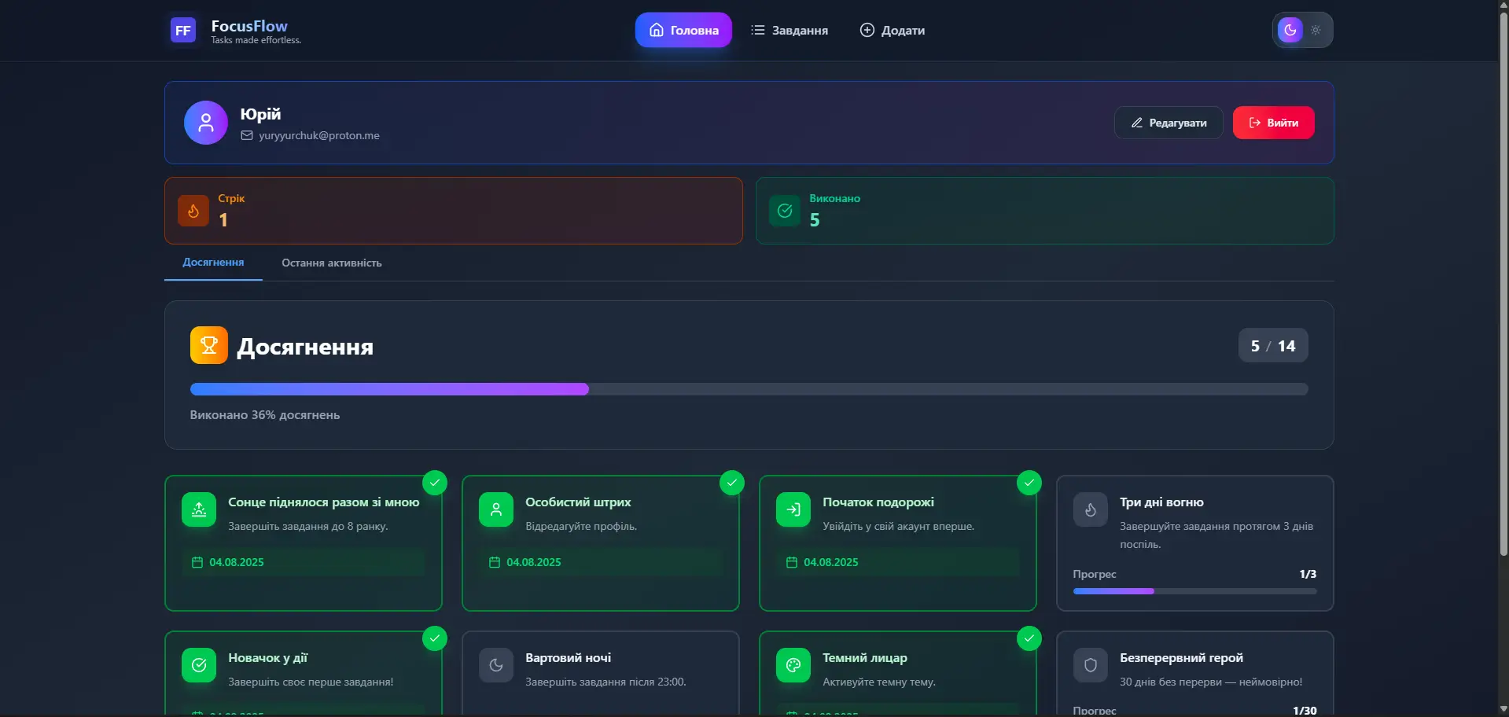The height and width of the screenshot is (717, 1509).
Task: Click green check badge on Сонце піднялося card
Action: 435,483
